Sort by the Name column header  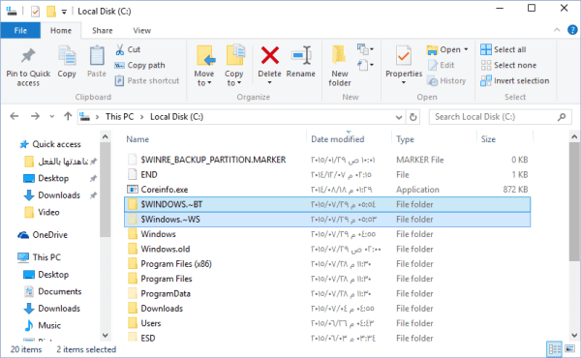(138, 139)
